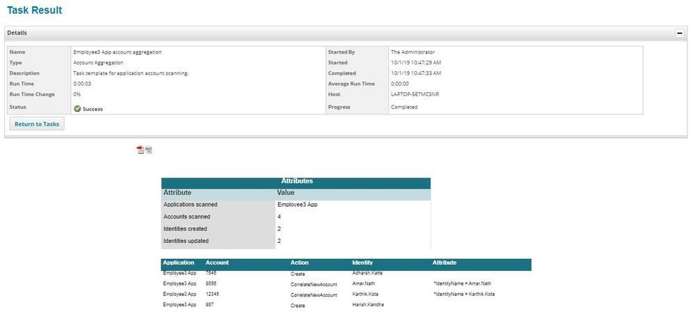Select the 'Employee3 App' value for Applications scanned
This screenshot has width=695, height=321.
[298, 205]
